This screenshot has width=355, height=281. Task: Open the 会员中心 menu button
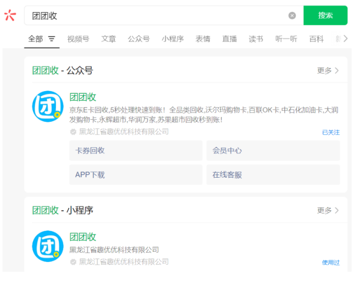(x=273, y=150)
